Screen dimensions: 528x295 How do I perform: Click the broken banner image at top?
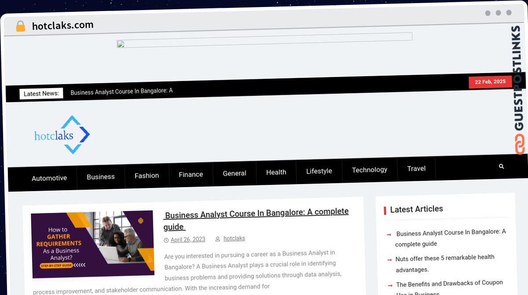[x=264, y=41]
